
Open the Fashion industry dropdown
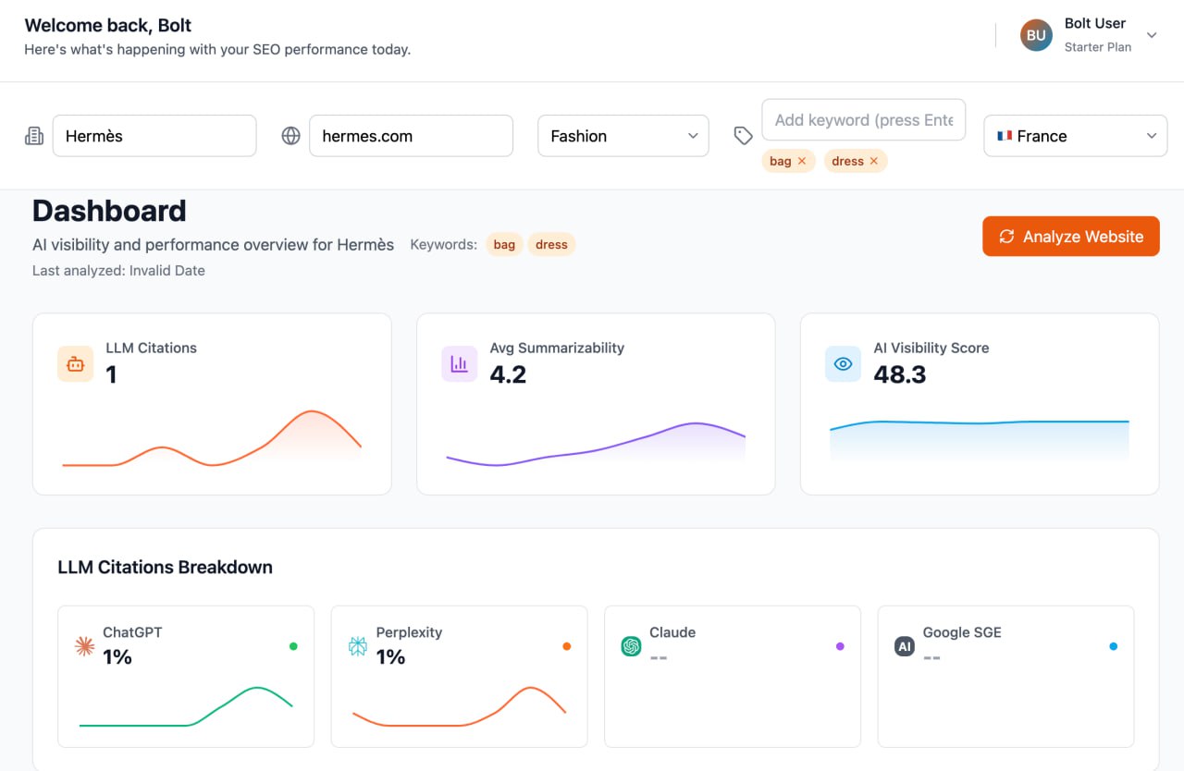pos(623,136)
